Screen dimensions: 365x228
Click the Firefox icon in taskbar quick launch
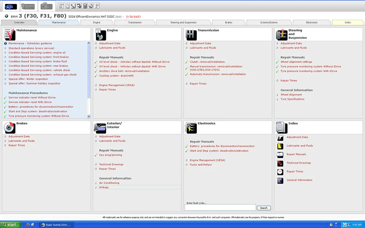click(x=28, y=225)
